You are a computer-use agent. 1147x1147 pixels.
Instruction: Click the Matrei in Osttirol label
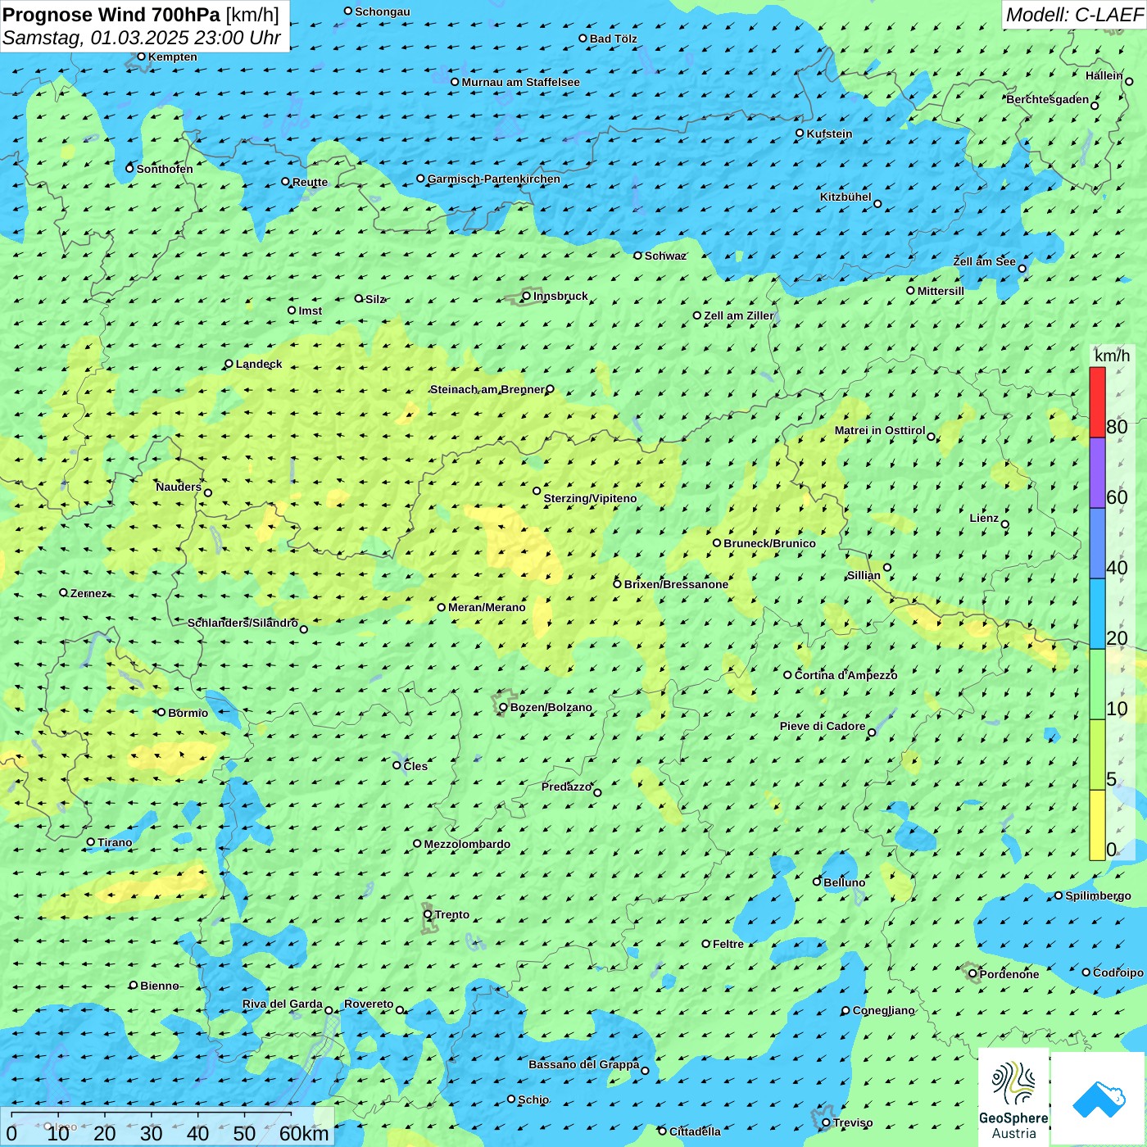click(880, 430)
